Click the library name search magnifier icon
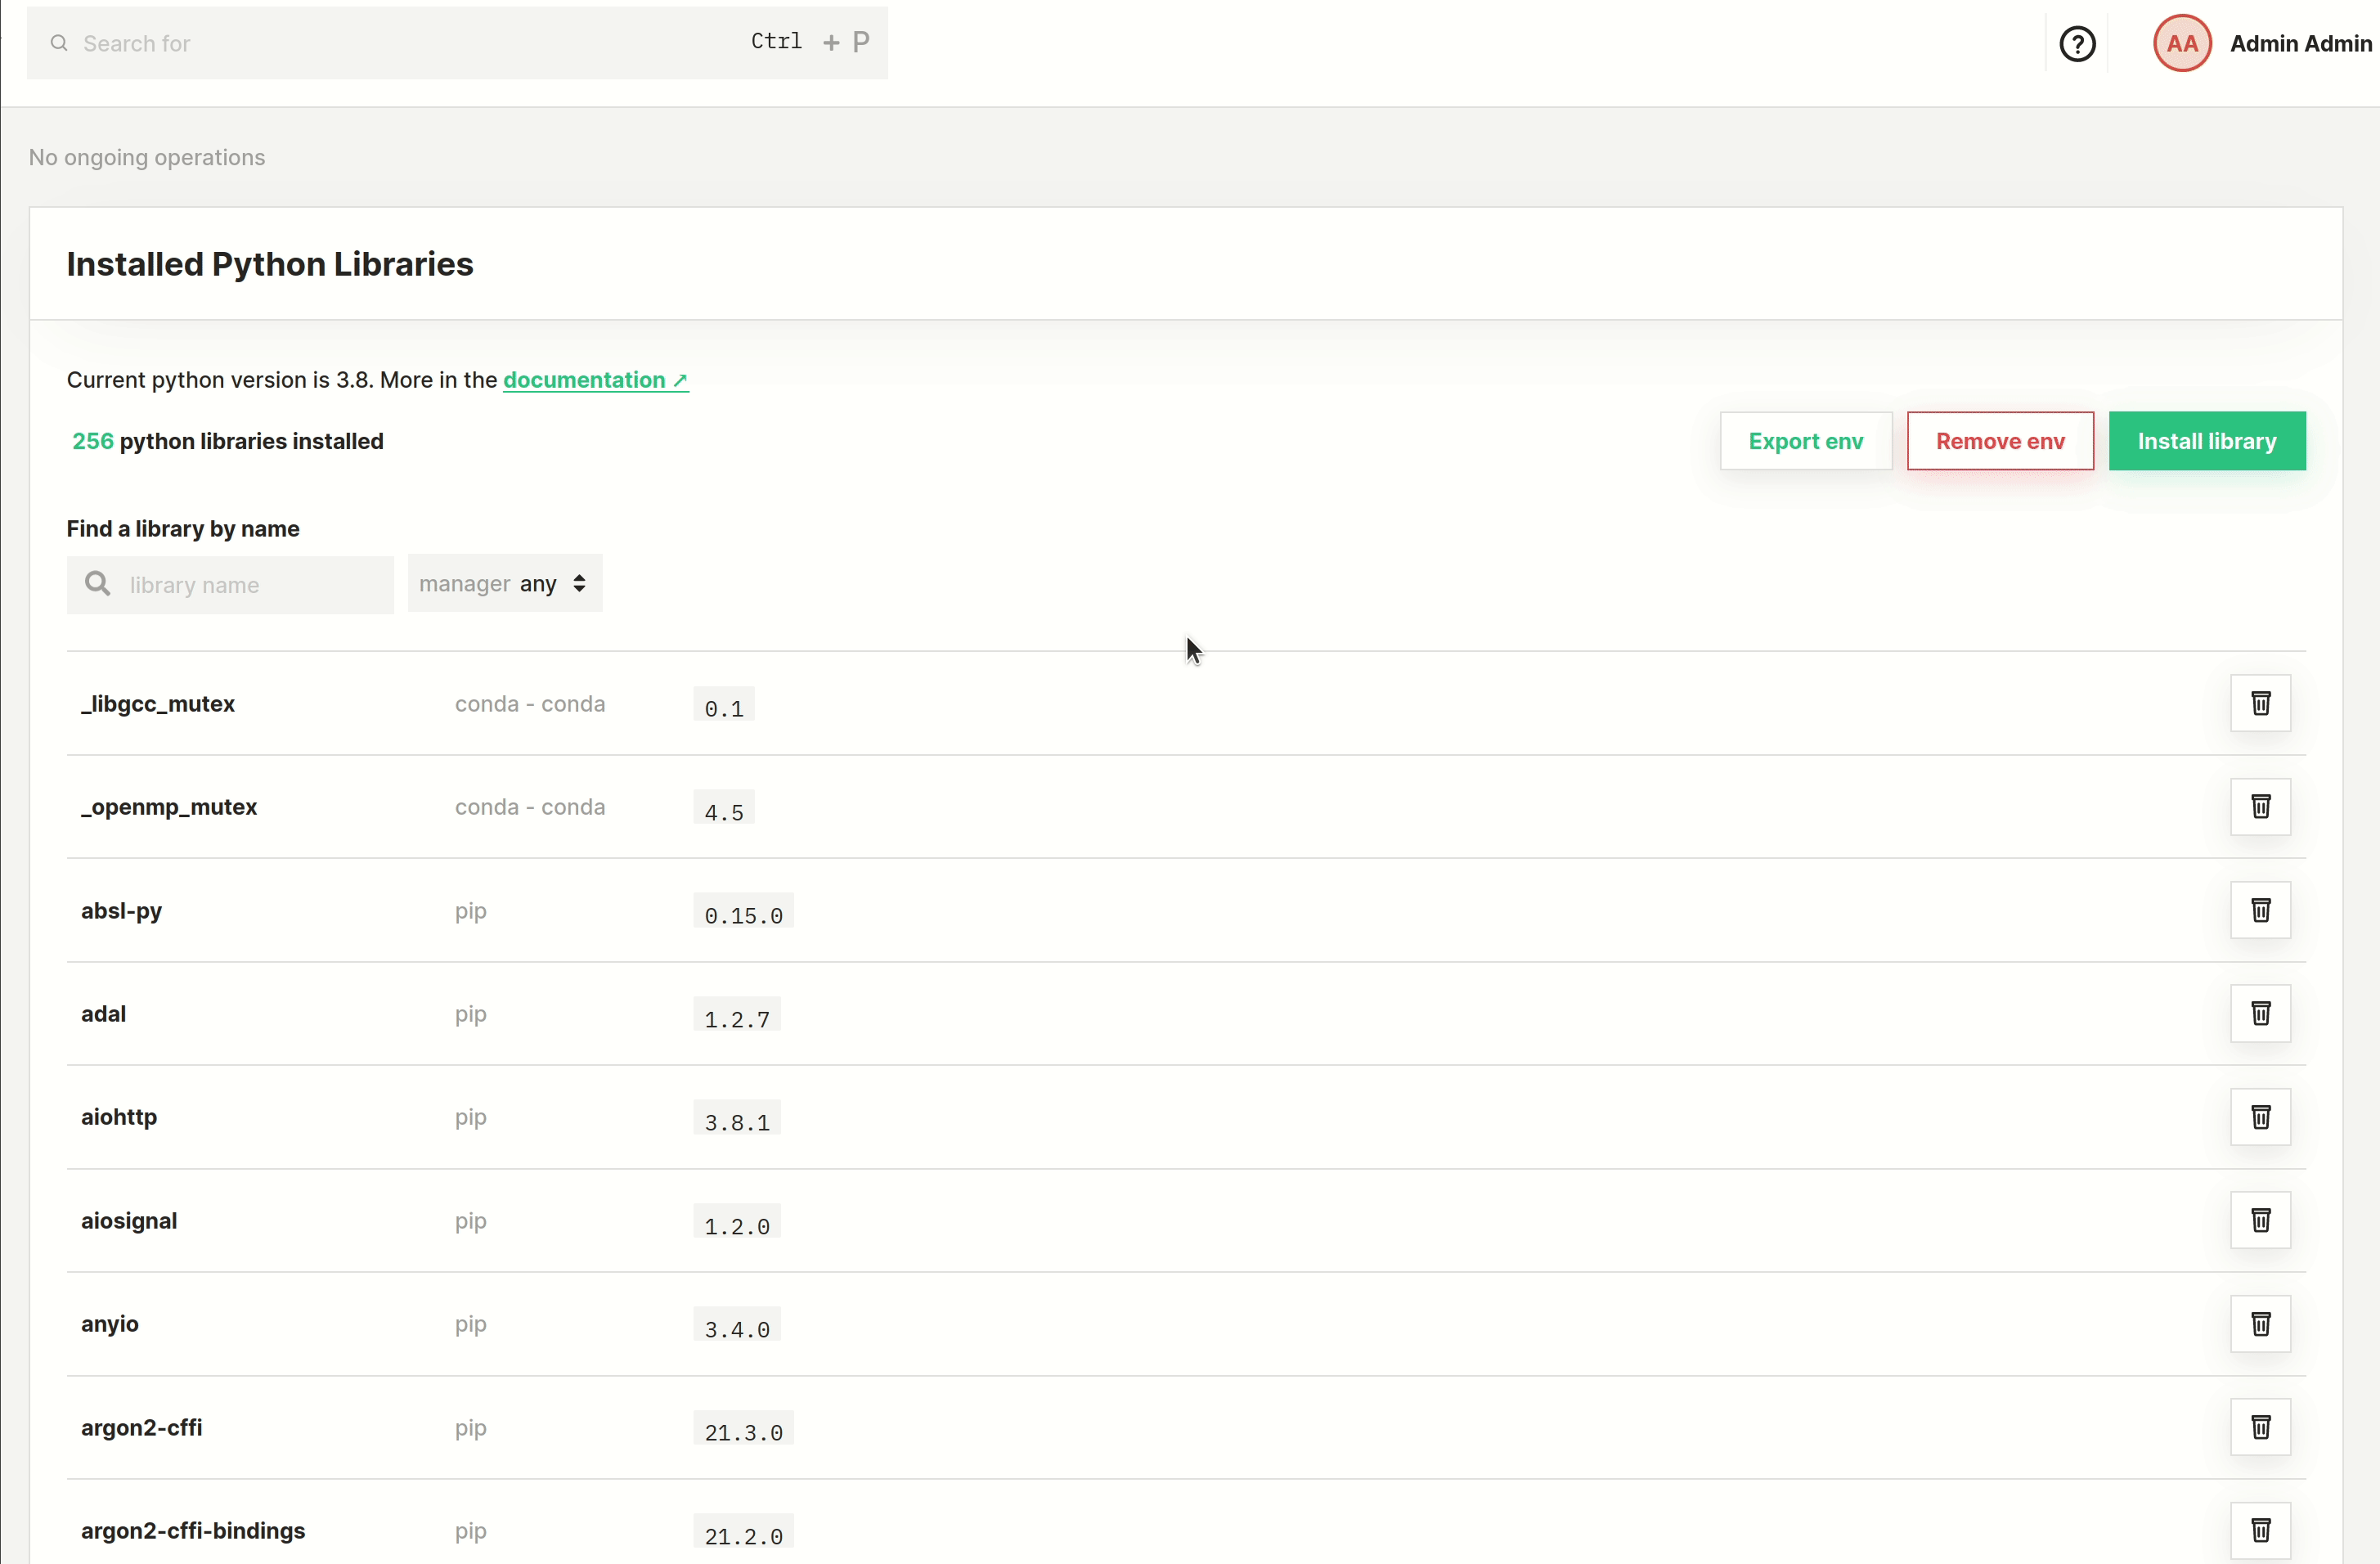This screenshot has width=2380, height=1564. pos(97,584)
